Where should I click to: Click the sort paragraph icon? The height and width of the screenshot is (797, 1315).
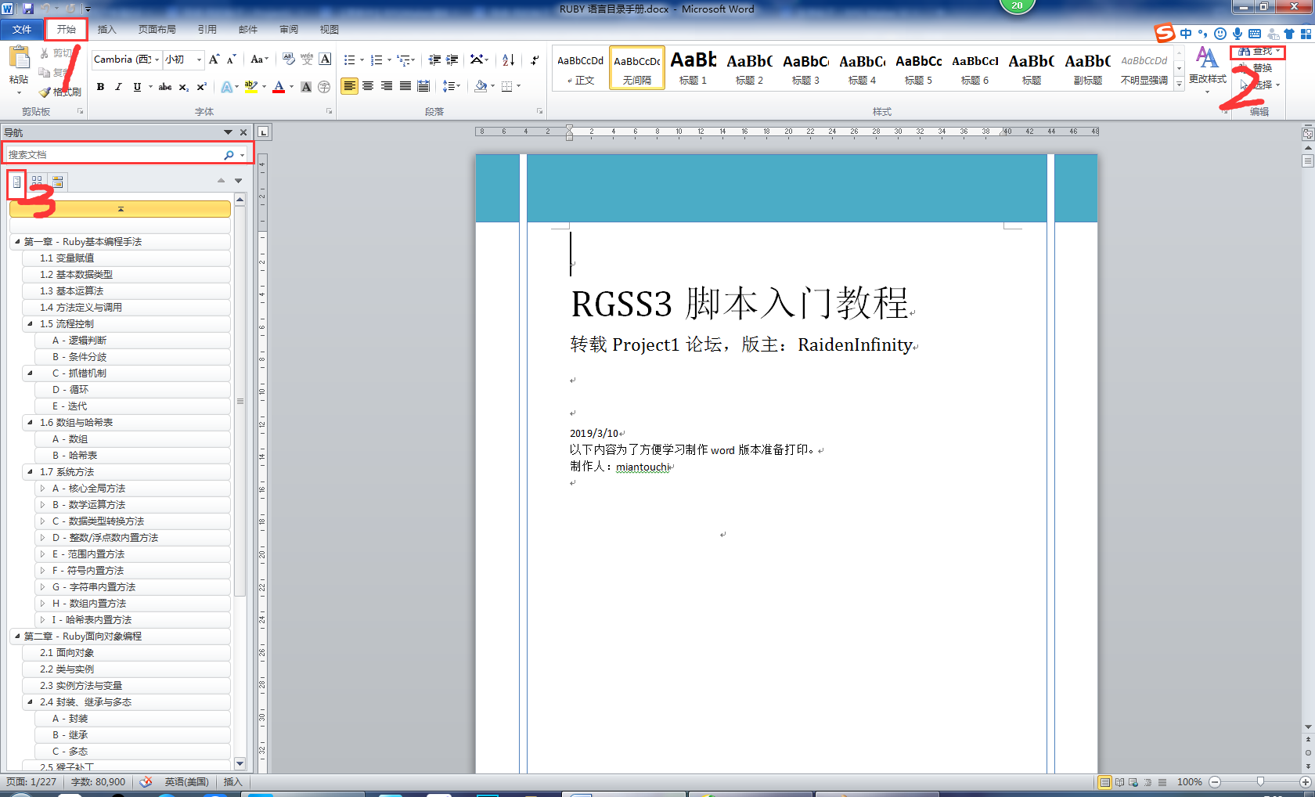coord(509,60)
